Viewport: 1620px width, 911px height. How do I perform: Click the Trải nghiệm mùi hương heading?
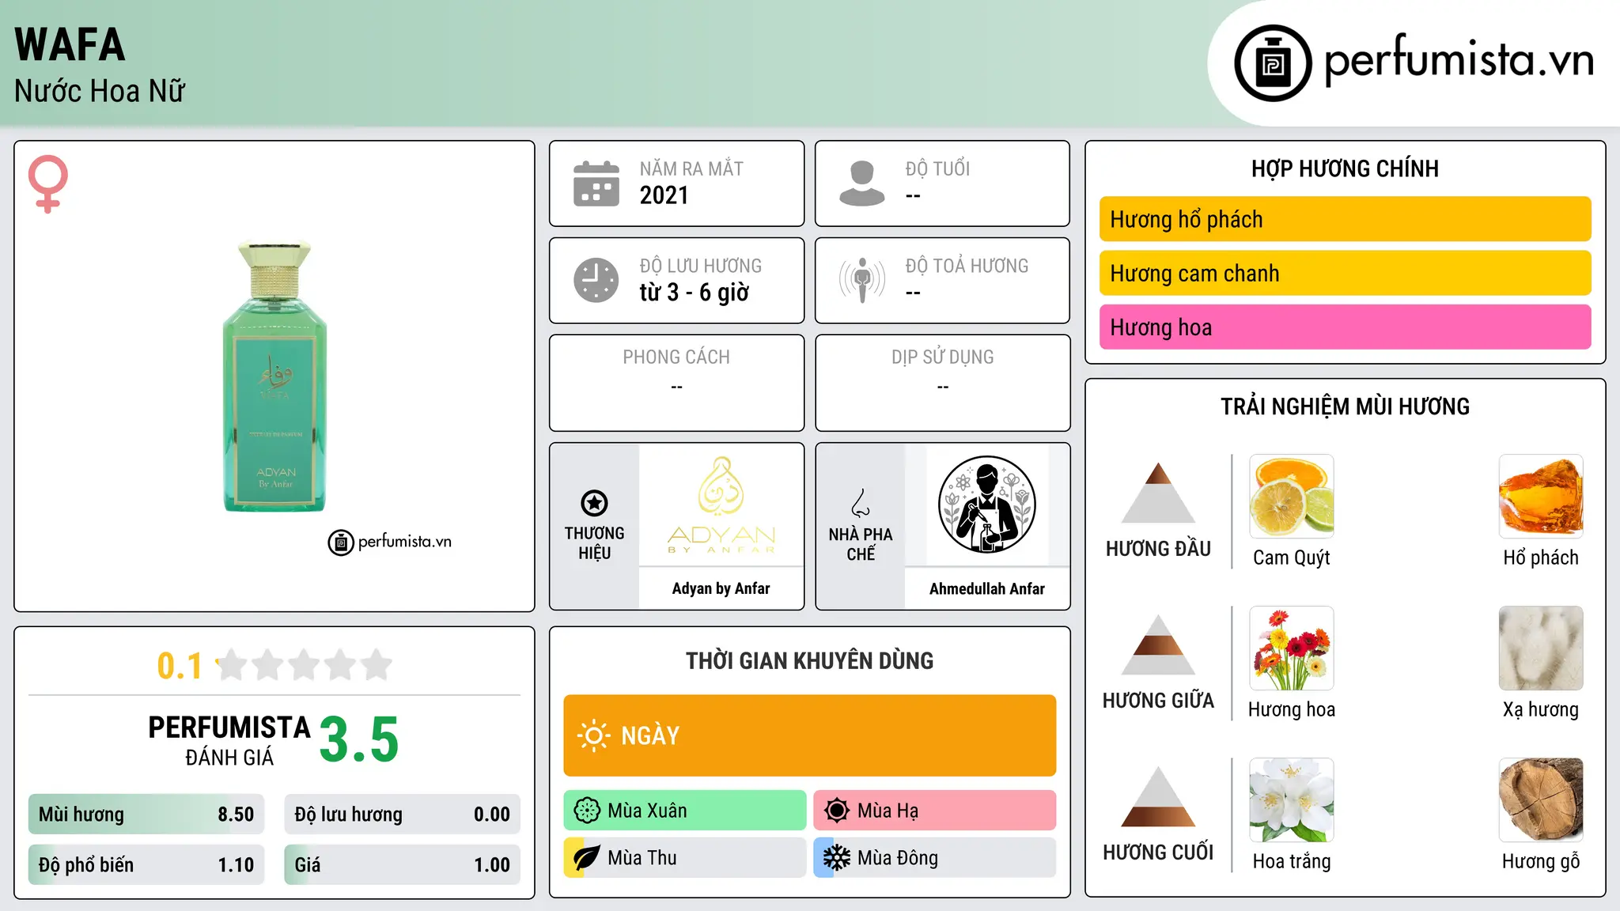pos(1345,406)
